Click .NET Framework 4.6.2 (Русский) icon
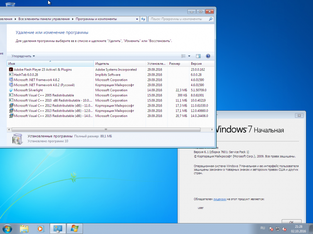Screen dimensions: 313x234 (11, 85)
